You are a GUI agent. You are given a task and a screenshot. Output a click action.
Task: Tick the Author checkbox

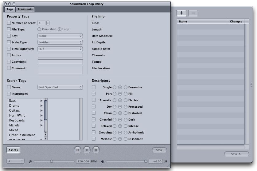pos(9,55)
